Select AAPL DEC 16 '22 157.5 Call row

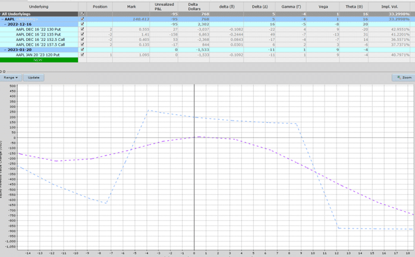40,45
